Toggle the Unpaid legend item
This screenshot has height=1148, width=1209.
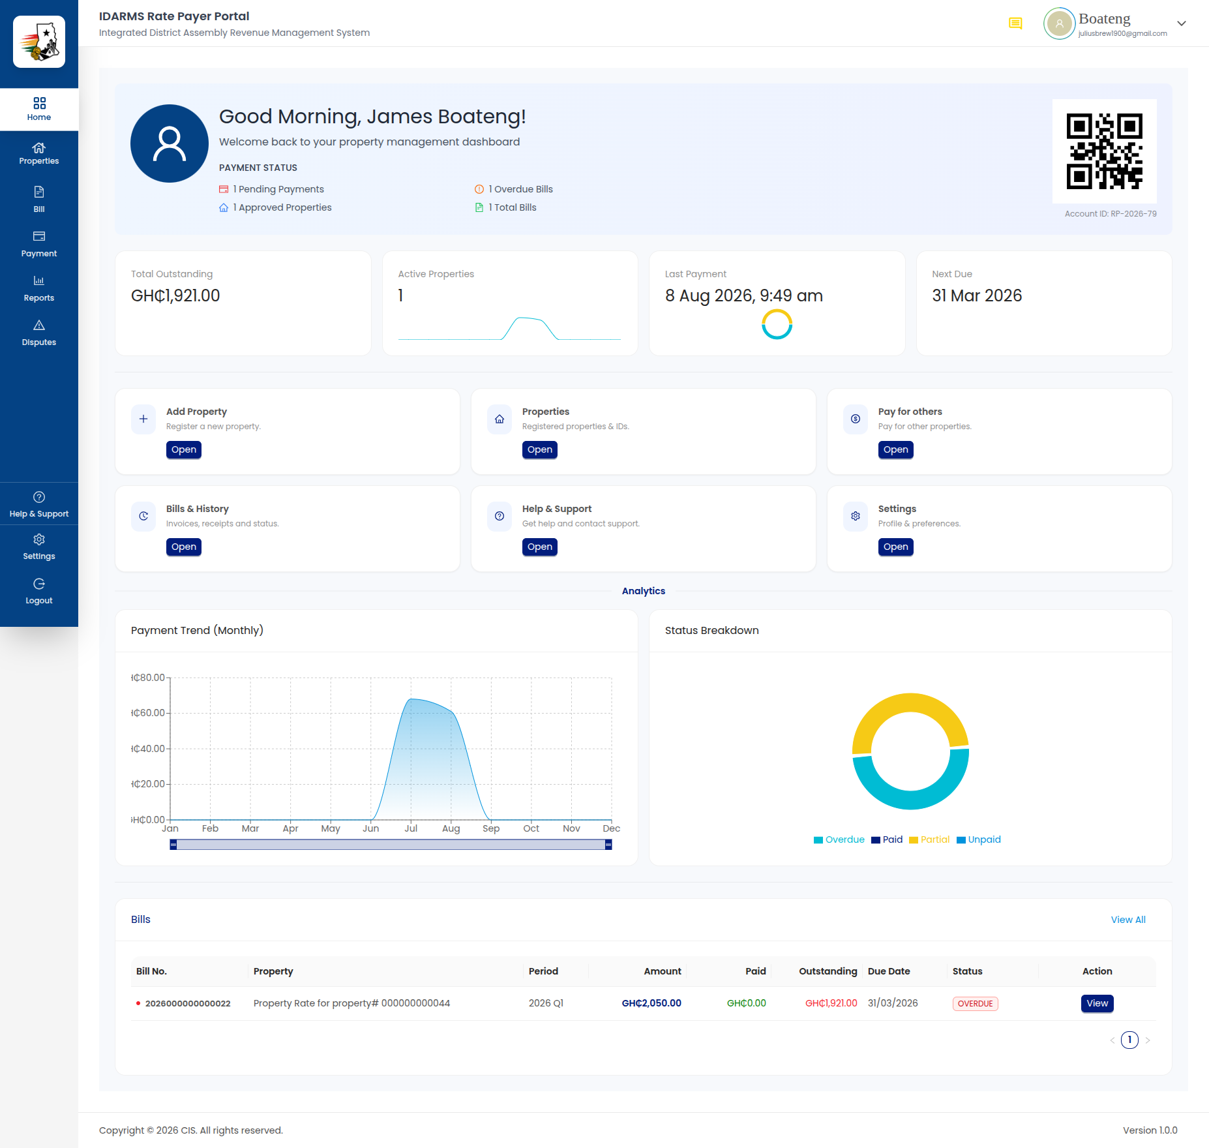(x=978, y=839)
